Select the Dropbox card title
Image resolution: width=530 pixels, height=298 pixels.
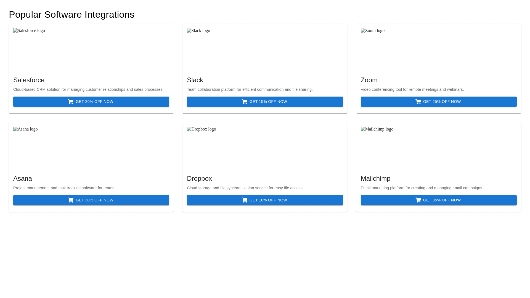point(199,179)
